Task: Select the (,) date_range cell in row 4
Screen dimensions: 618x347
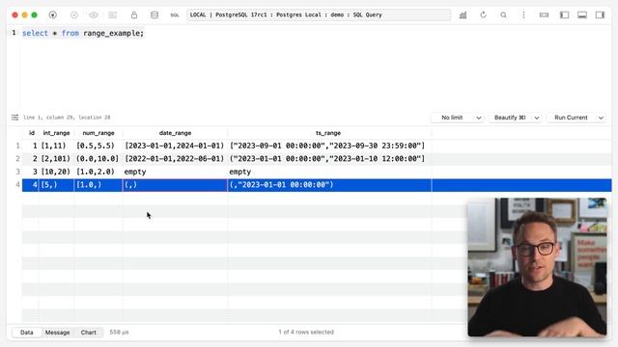Action: coord(175,185)
